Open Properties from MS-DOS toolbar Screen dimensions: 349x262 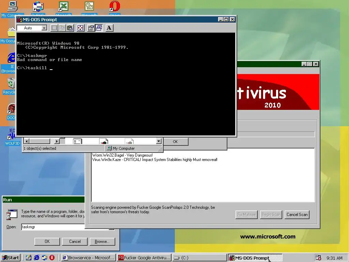click(x=91, y=28)
